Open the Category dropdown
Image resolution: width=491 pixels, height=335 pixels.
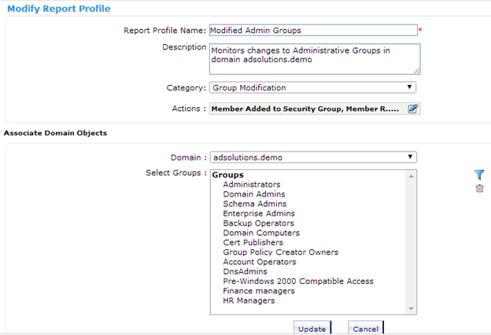(x=313, y=87)
